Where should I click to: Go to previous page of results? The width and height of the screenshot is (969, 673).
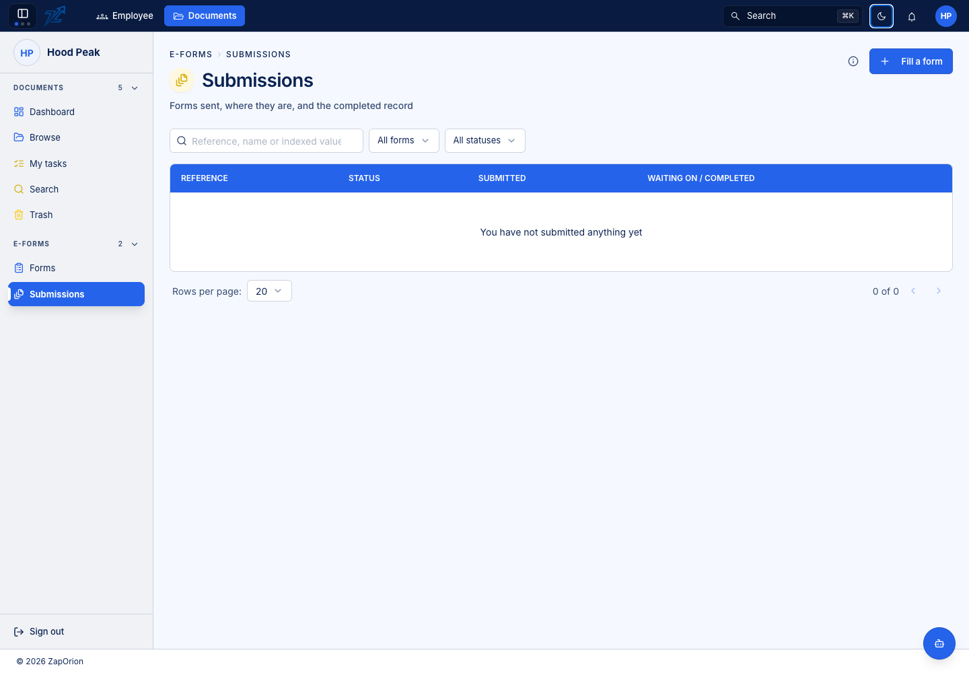(913, 291)
